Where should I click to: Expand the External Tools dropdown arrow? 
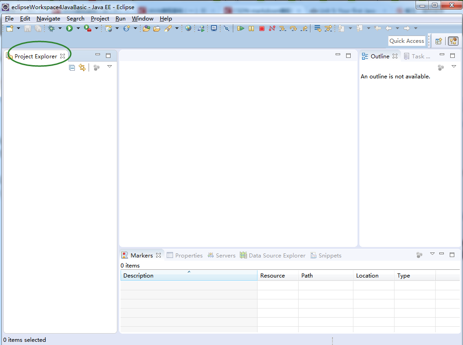coord(96,28)
